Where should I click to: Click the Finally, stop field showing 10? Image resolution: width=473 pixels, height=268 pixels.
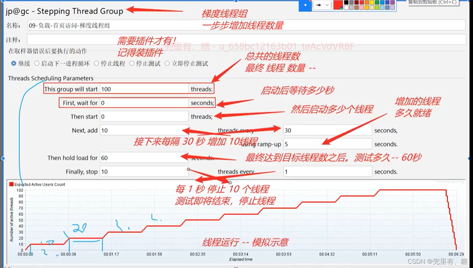pos(144,171)
